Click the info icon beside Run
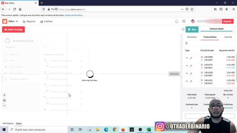Image resolution: width=237 pixels, height=133 pixels. (x=183, y=30)
